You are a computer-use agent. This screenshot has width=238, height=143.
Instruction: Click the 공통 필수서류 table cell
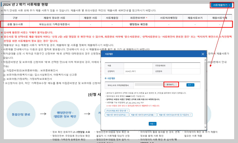click(15, 24)
